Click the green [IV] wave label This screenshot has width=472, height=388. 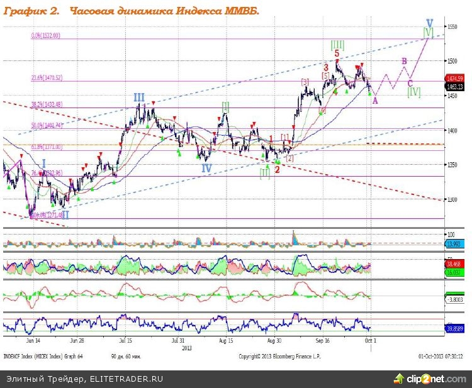(413, 92)
